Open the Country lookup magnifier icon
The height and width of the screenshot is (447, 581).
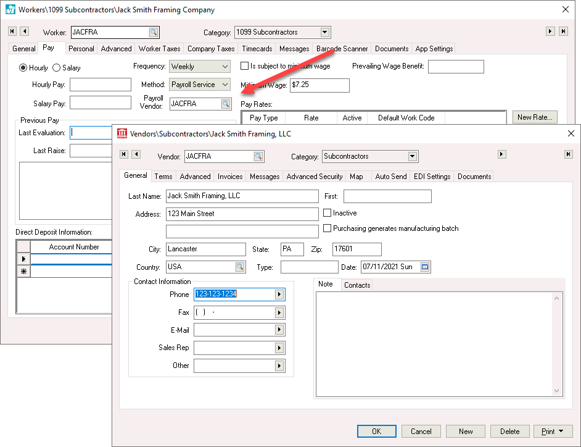click(x=240, y=267)
